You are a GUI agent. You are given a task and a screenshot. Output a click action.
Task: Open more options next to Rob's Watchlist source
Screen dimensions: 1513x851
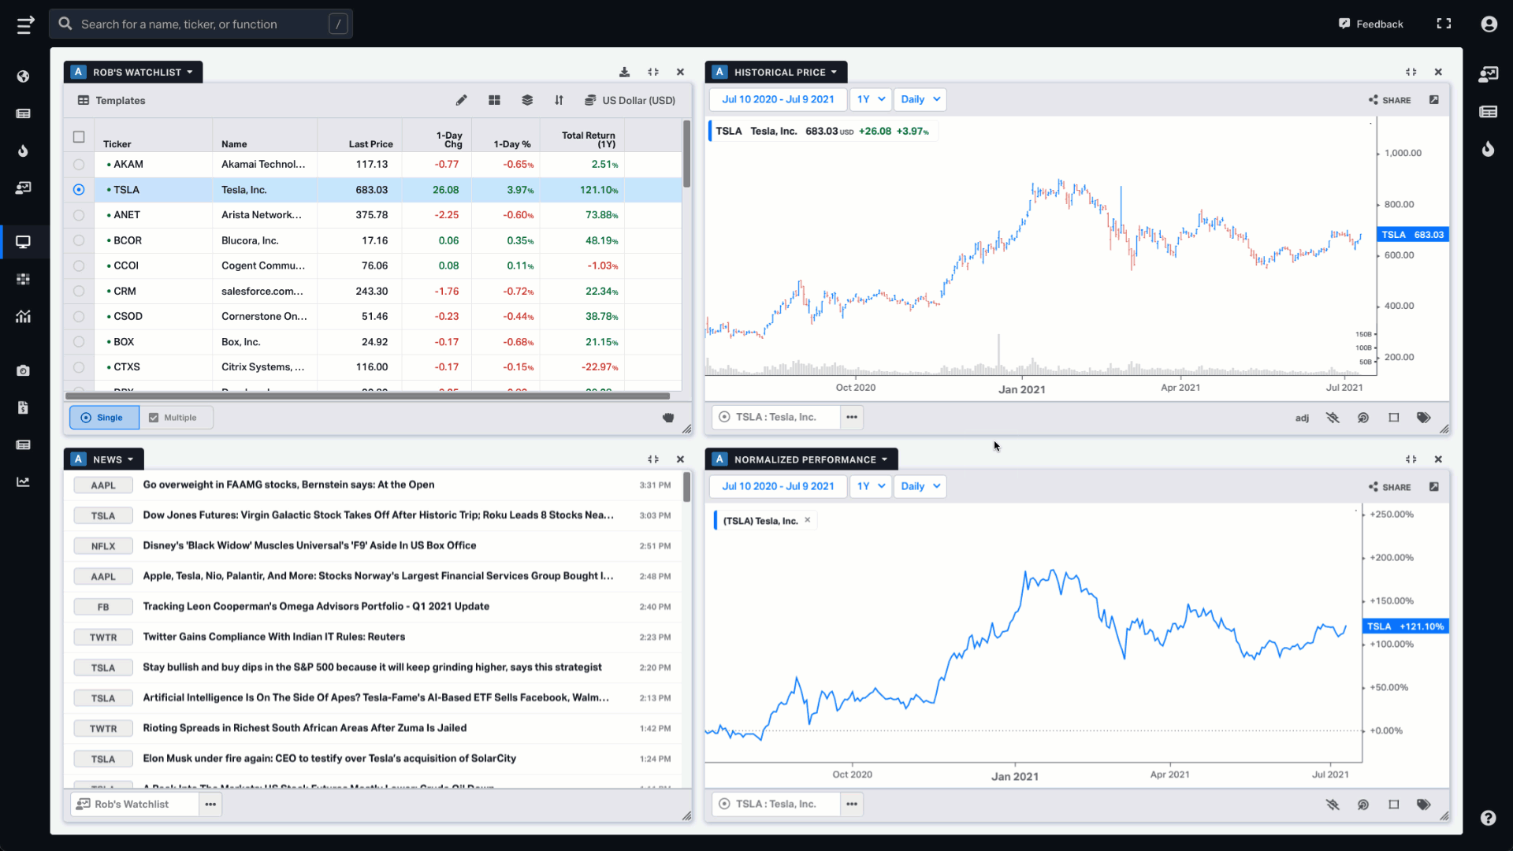(x=210, y=805)
